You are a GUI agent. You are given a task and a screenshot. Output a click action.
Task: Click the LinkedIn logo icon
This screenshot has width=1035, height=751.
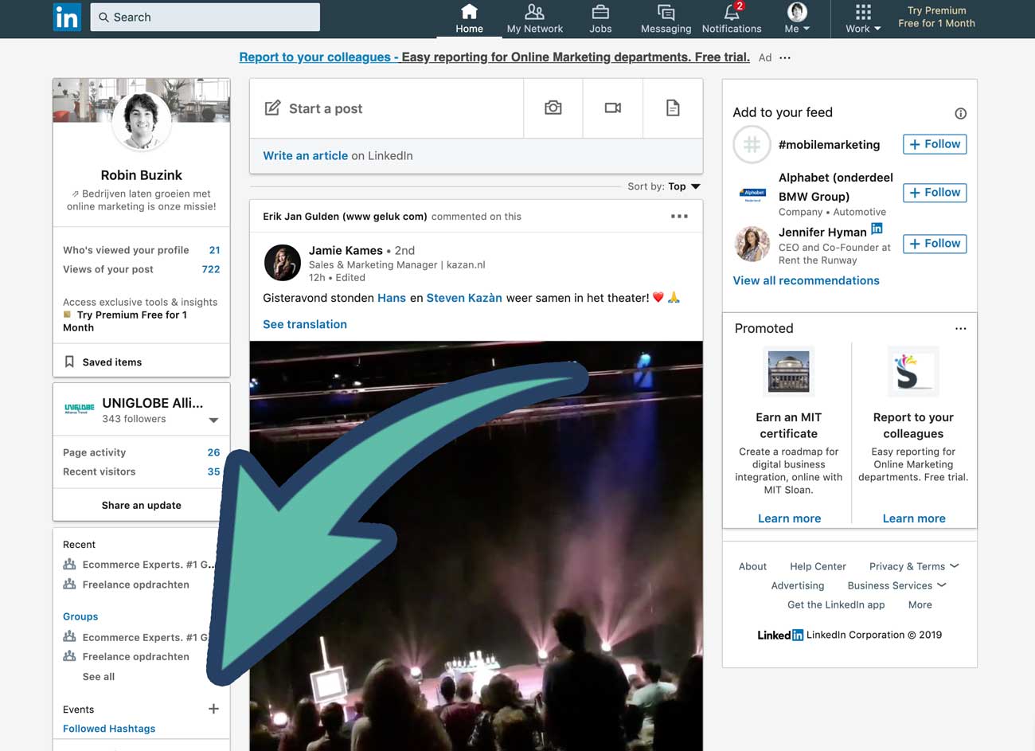(67, 17)
